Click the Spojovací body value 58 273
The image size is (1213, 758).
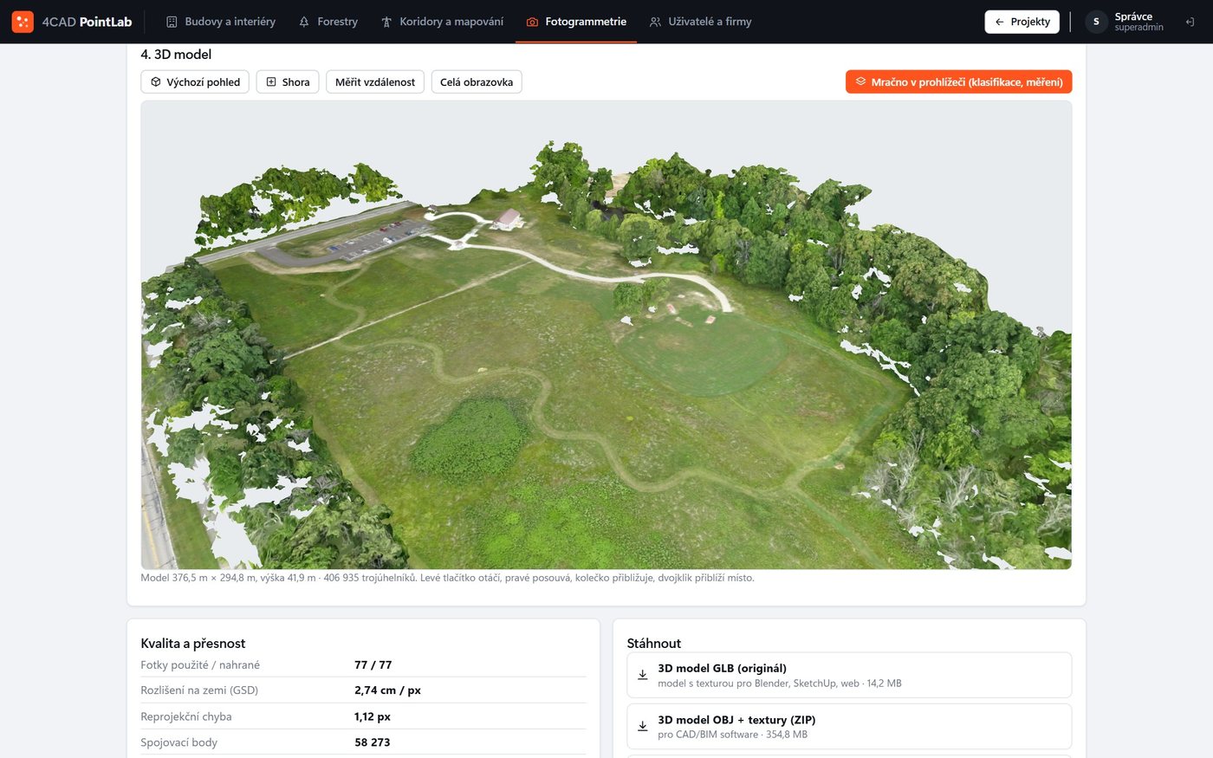(373, 742)
